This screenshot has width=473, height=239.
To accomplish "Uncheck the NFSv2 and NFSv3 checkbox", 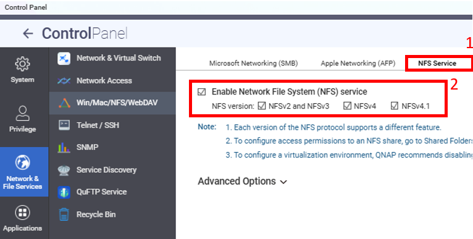I will tap(262, 106).
